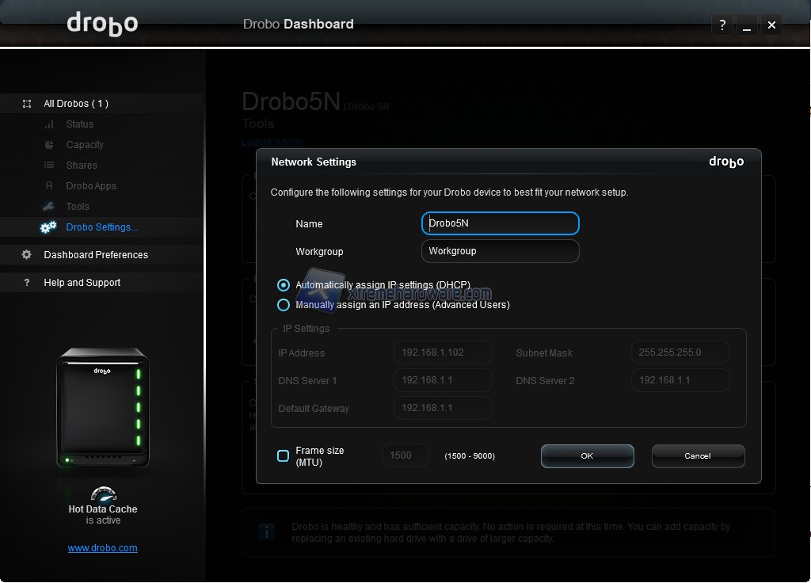811x583 pixels.
Task: Select Manually assign an IP address option
Action: click(x=284, y=305)
